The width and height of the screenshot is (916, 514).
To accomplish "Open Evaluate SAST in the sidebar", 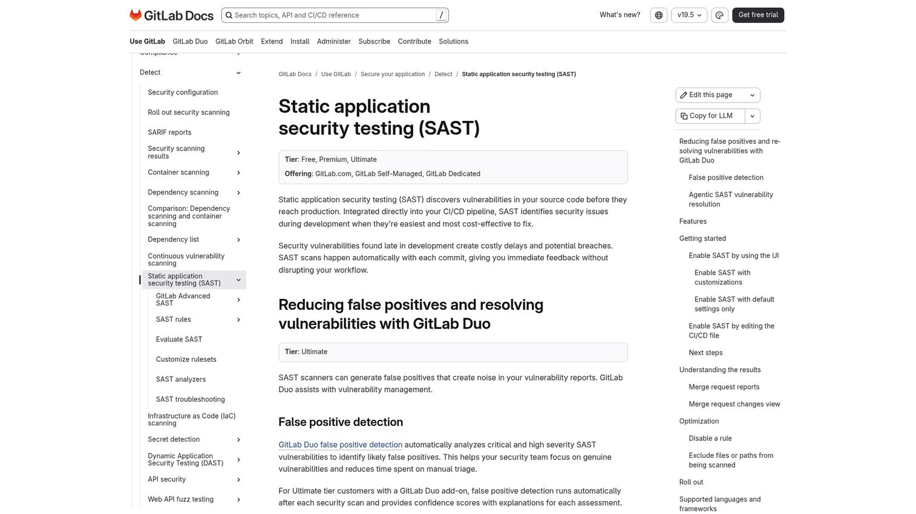I will coord(179,339).
